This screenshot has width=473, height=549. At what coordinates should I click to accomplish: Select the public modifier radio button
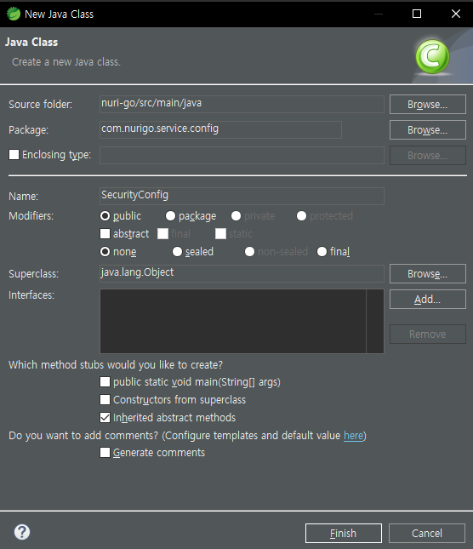(x=105, y=216)
